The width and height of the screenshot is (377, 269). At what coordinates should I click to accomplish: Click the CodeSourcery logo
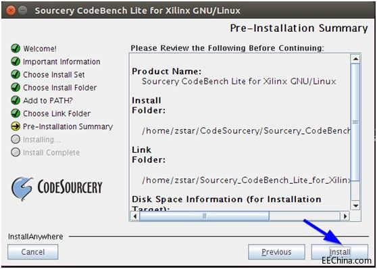(57, 188)
